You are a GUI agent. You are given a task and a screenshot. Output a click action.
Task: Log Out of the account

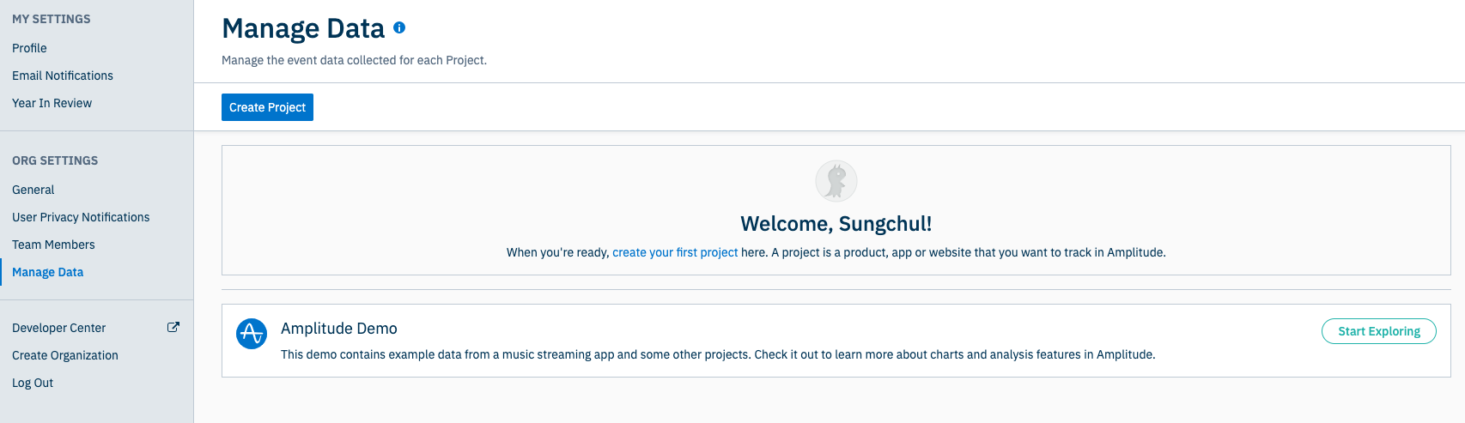[x=33, y=383]
